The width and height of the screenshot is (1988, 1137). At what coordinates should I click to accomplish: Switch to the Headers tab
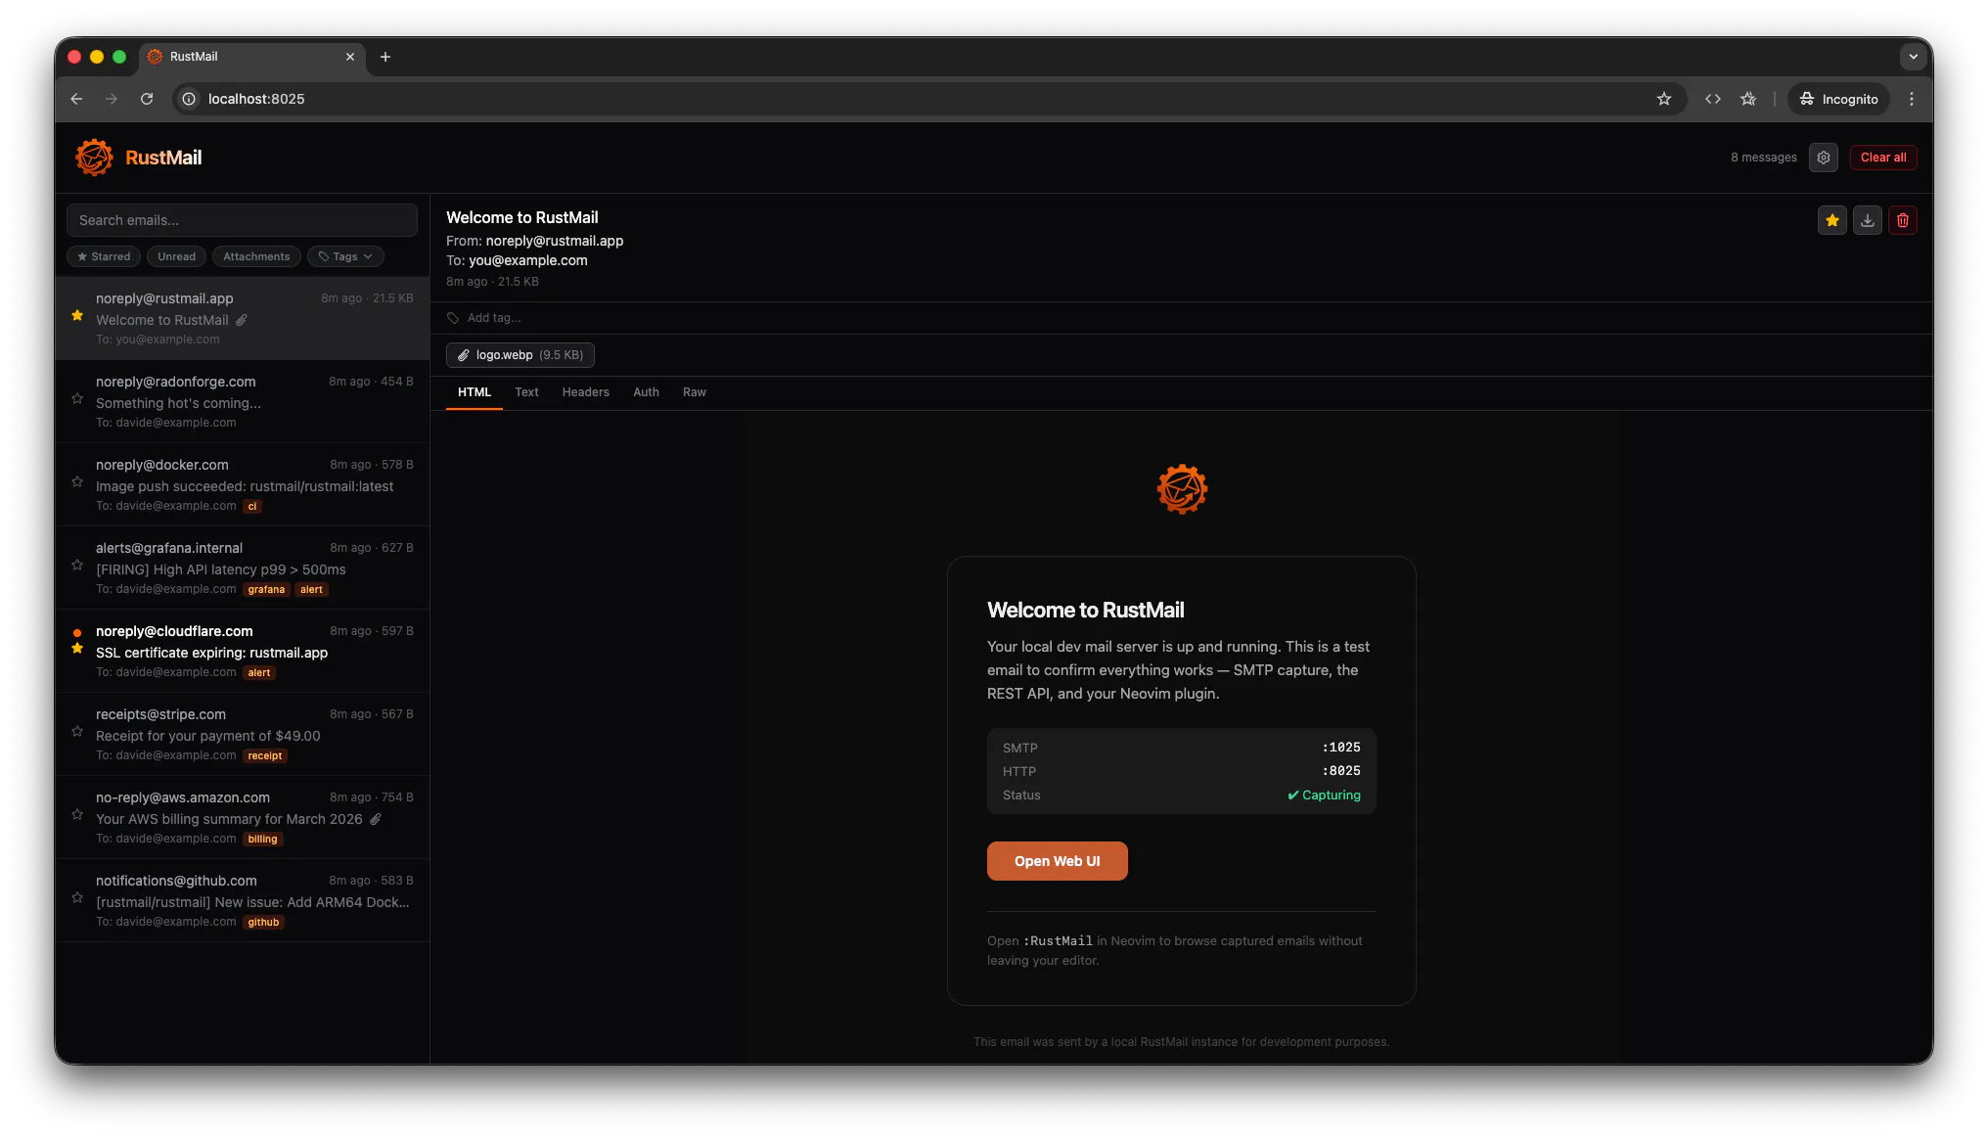pyautogui.click(x=585, y=392)
